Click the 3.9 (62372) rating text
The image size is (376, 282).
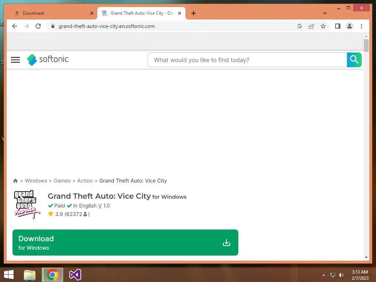tap(72, 214)
